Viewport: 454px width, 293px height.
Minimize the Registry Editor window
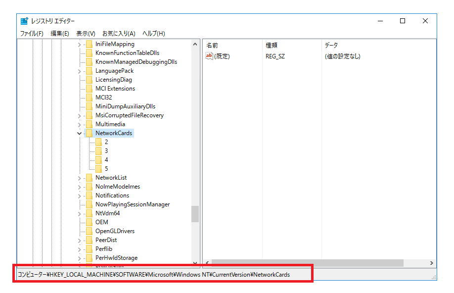(380, 21)
